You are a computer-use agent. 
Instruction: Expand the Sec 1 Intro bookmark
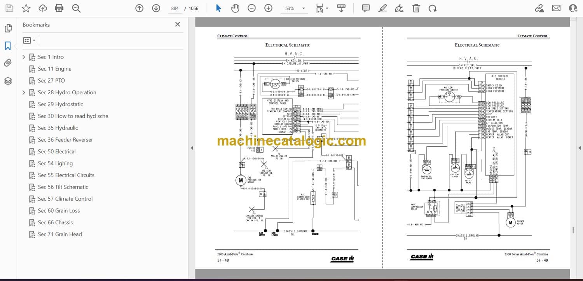[24, 57]
